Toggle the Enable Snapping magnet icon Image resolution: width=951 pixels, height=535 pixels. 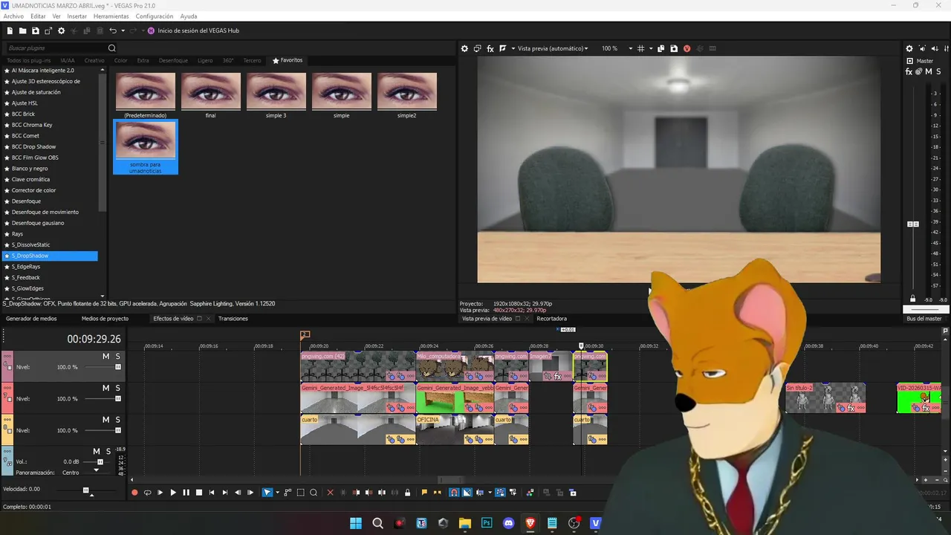pyautogui.click(x=454, y=493)
